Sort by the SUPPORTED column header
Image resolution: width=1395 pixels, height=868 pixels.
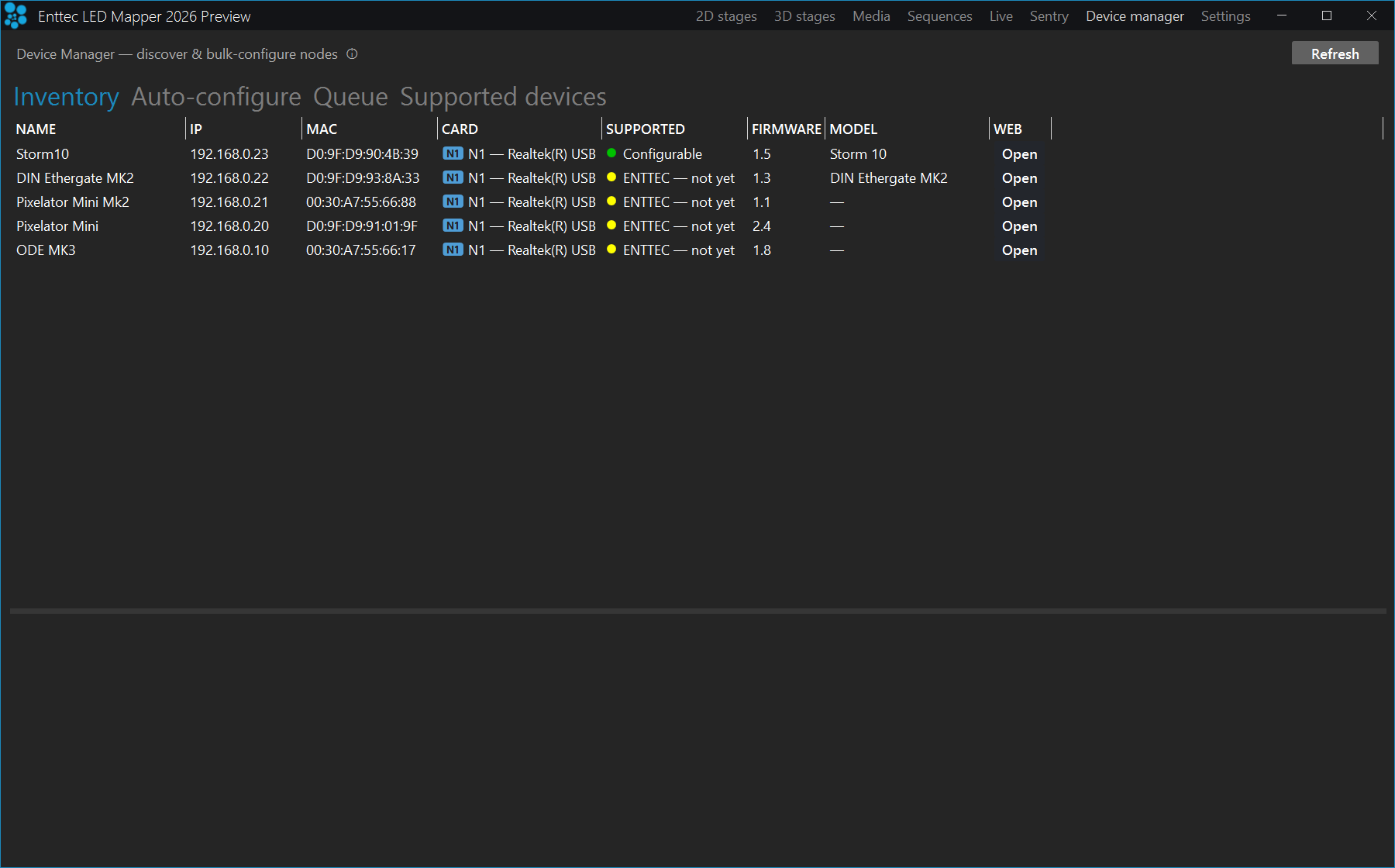click(x=674, y=129)
